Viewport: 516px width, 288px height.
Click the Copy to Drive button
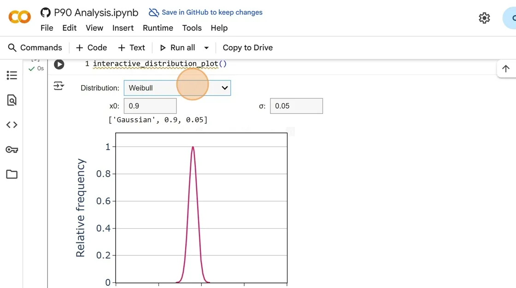coord(247,48)
